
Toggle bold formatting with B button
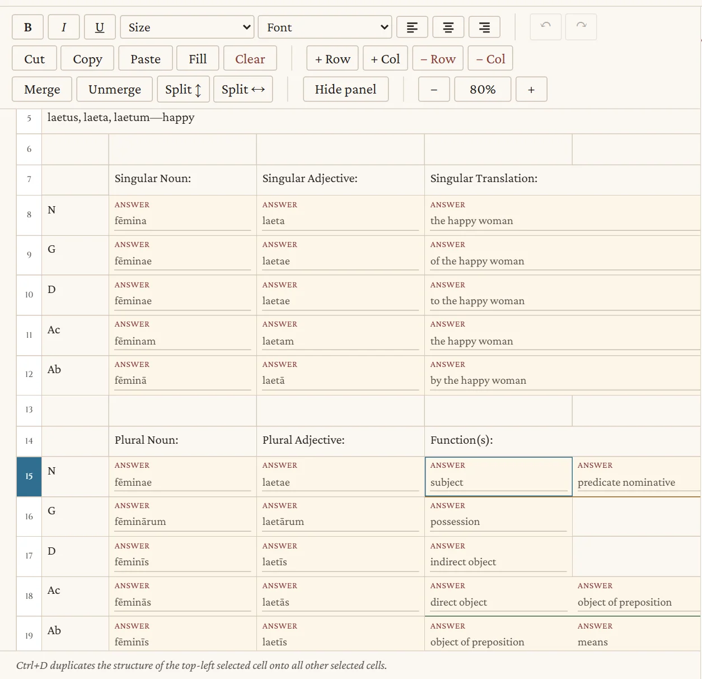click(x=28, y=27)
